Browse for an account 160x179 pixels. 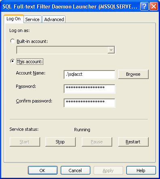133,74
